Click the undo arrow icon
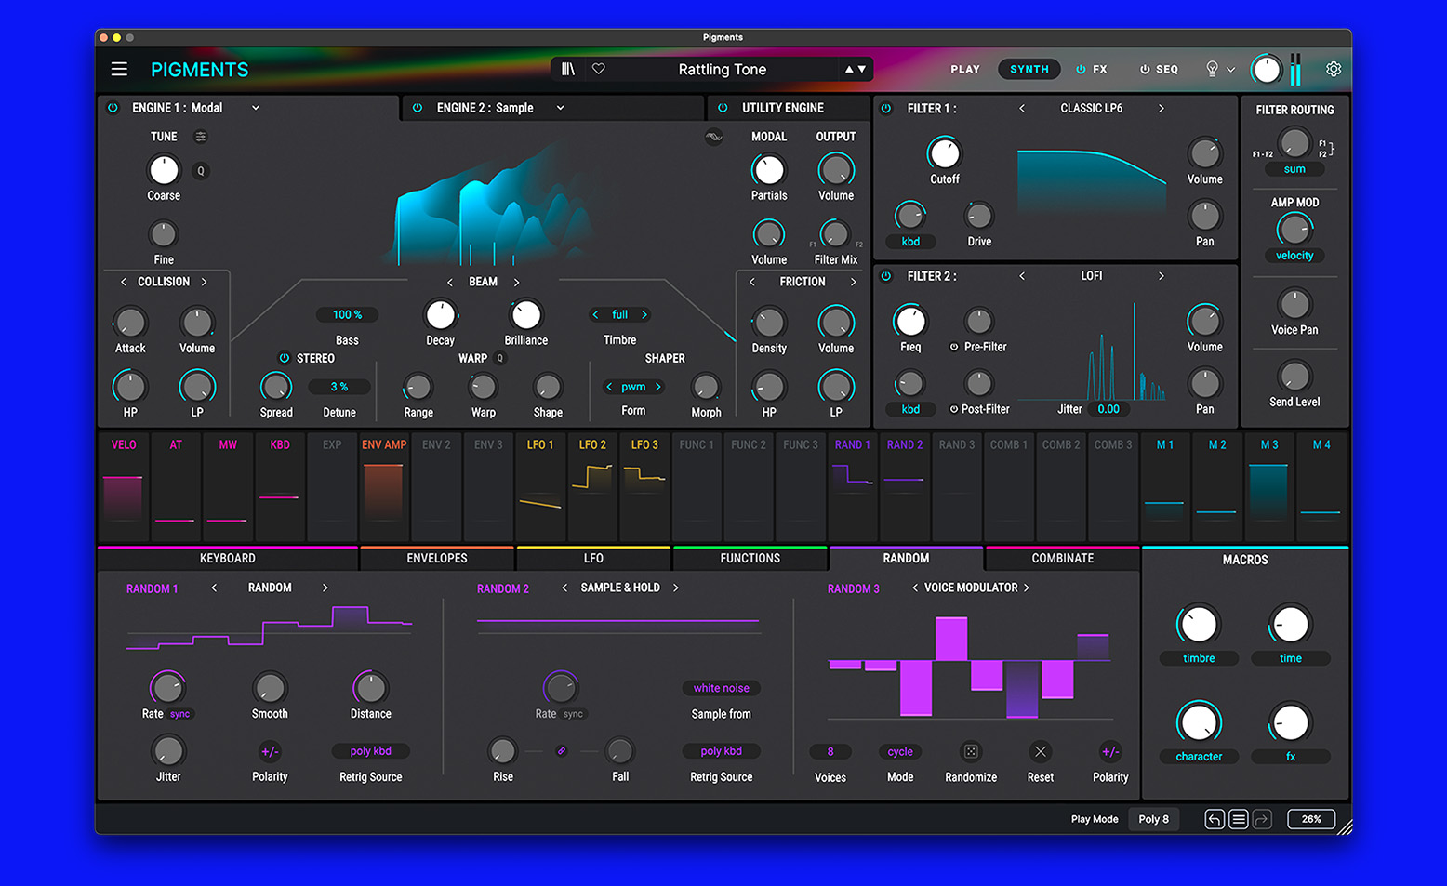1447x886 pixels. point(1215,819)
